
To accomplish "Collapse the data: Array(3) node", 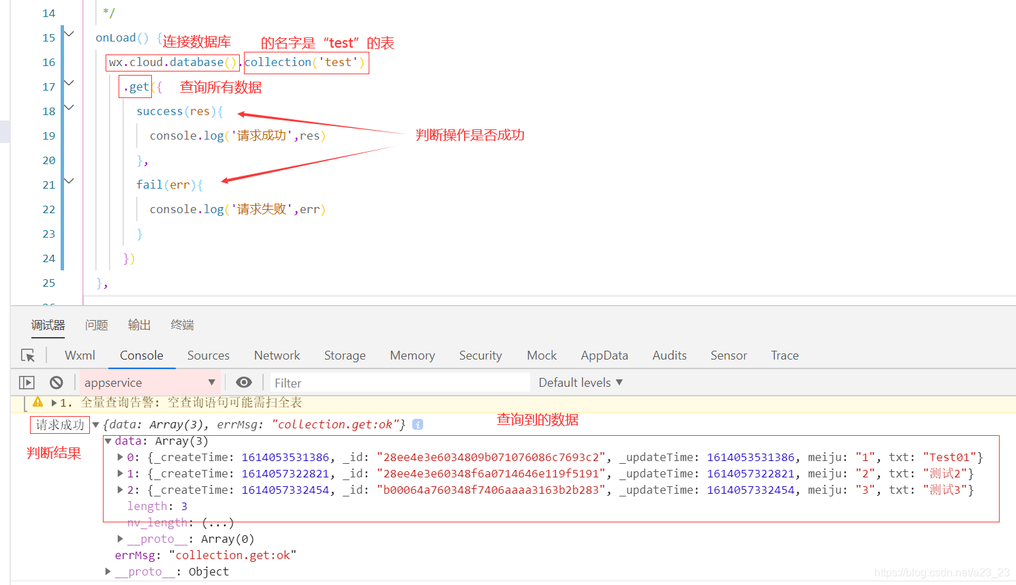I will coord(108,441).
